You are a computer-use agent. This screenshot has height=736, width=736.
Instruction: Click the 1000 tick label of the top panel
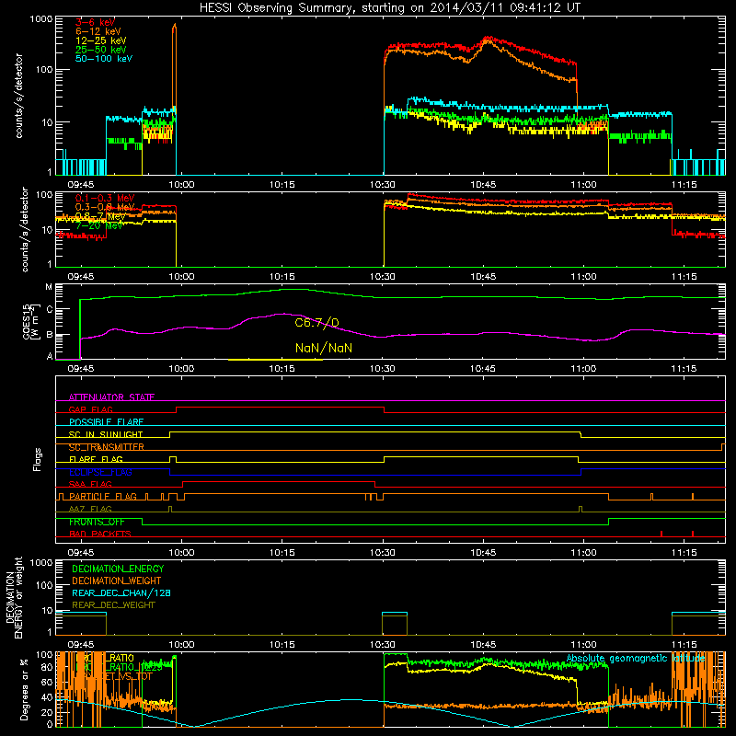click(40, 19)
